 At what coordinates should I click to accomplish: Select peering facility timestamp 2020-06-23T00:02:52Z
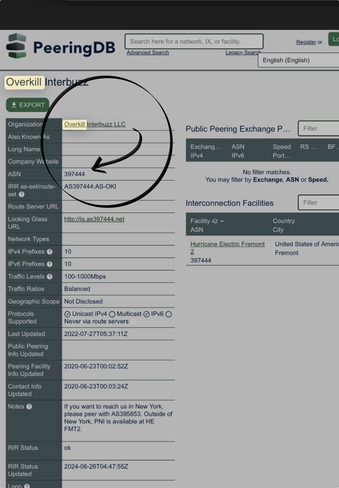click(x=96, y=366)
